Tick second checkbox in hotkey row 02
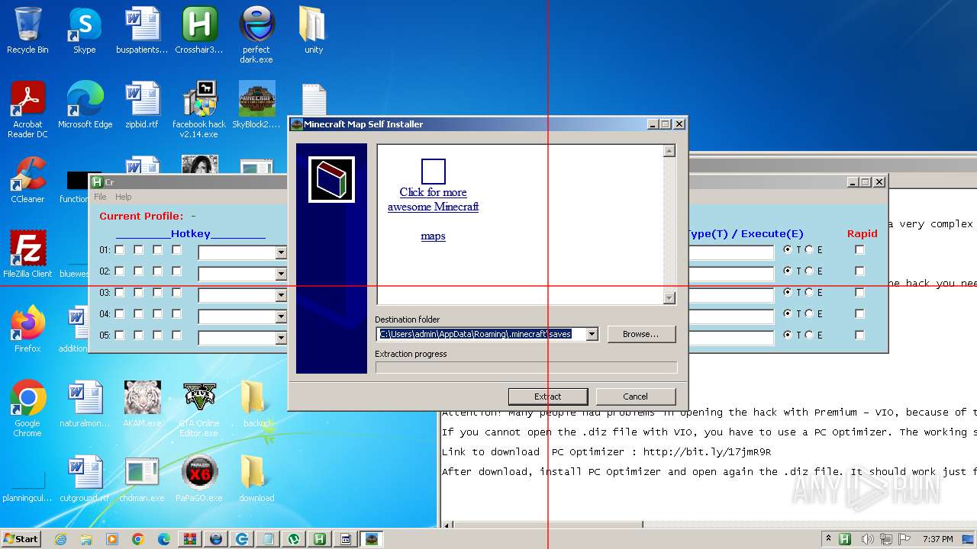This screenshot has height=549, width=977. tap(138, 271)
